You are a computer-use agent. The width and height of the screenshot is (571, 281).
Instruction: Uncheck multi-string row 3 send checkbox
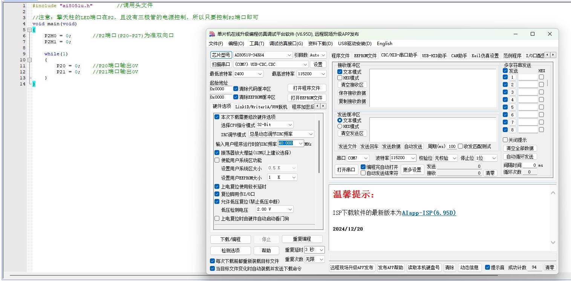[x=505, y=92]
